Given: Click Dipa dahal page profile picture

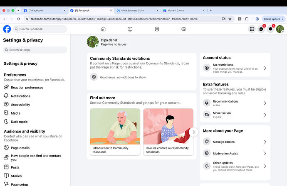Looking at the screenshot, I should 93,42.
